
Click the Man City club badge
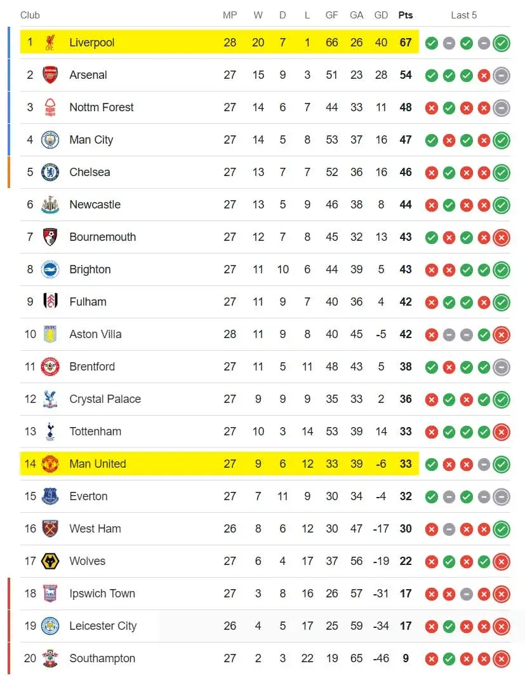(x=50, y=140)
